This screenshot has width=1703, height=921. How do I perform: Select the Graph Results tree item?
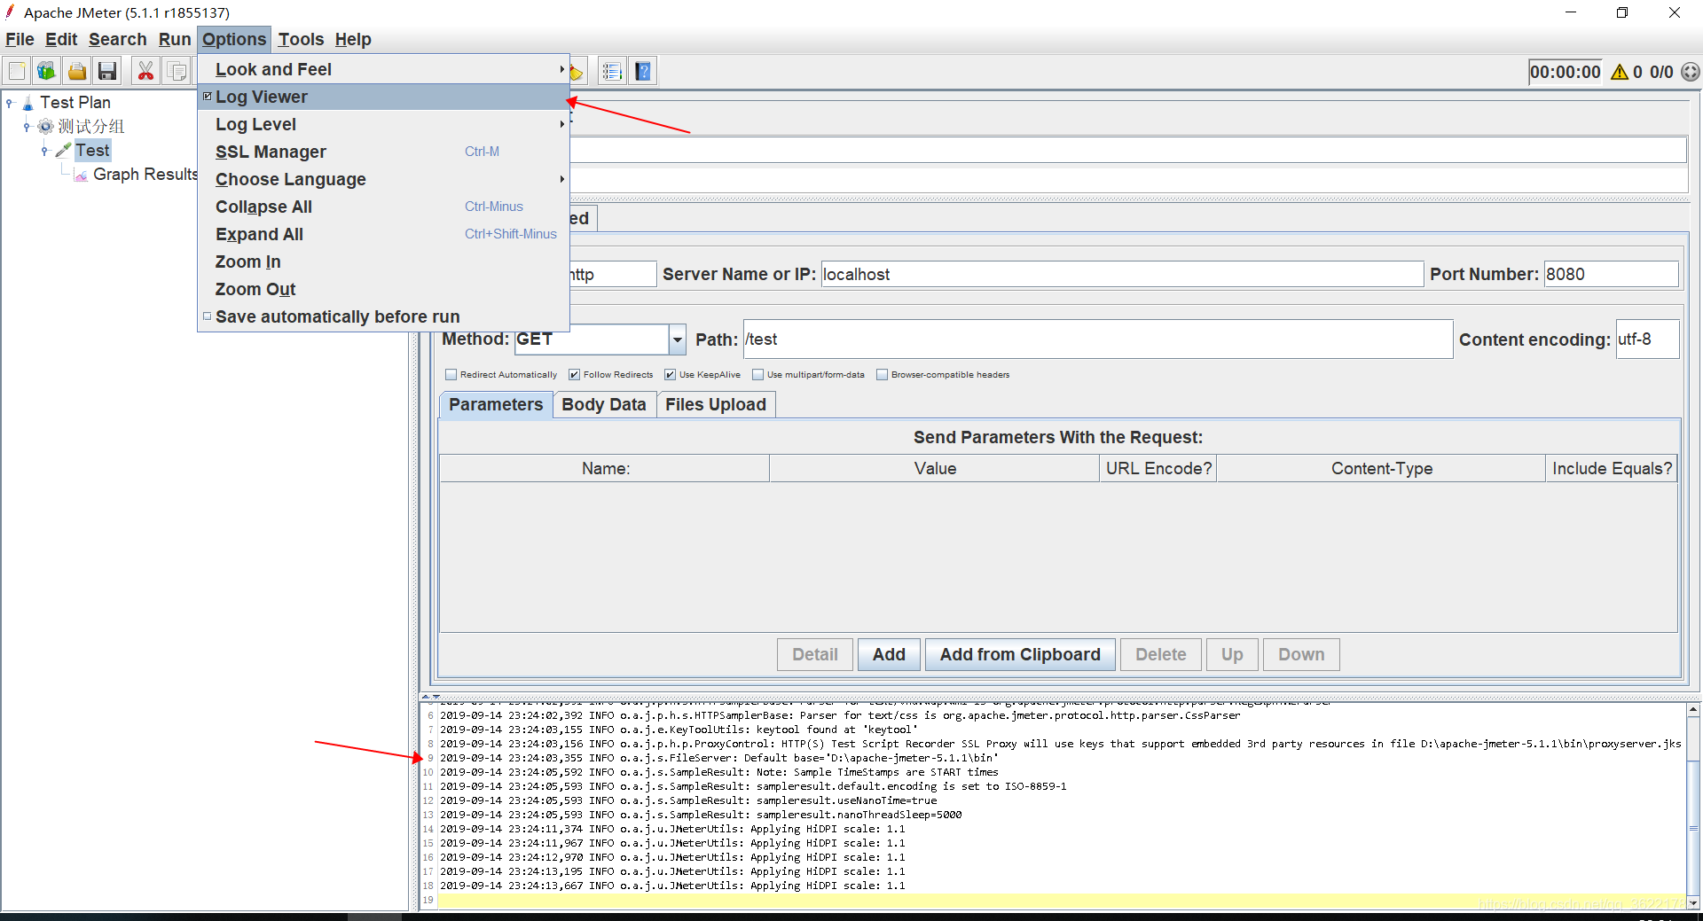(x=145, y=175)
